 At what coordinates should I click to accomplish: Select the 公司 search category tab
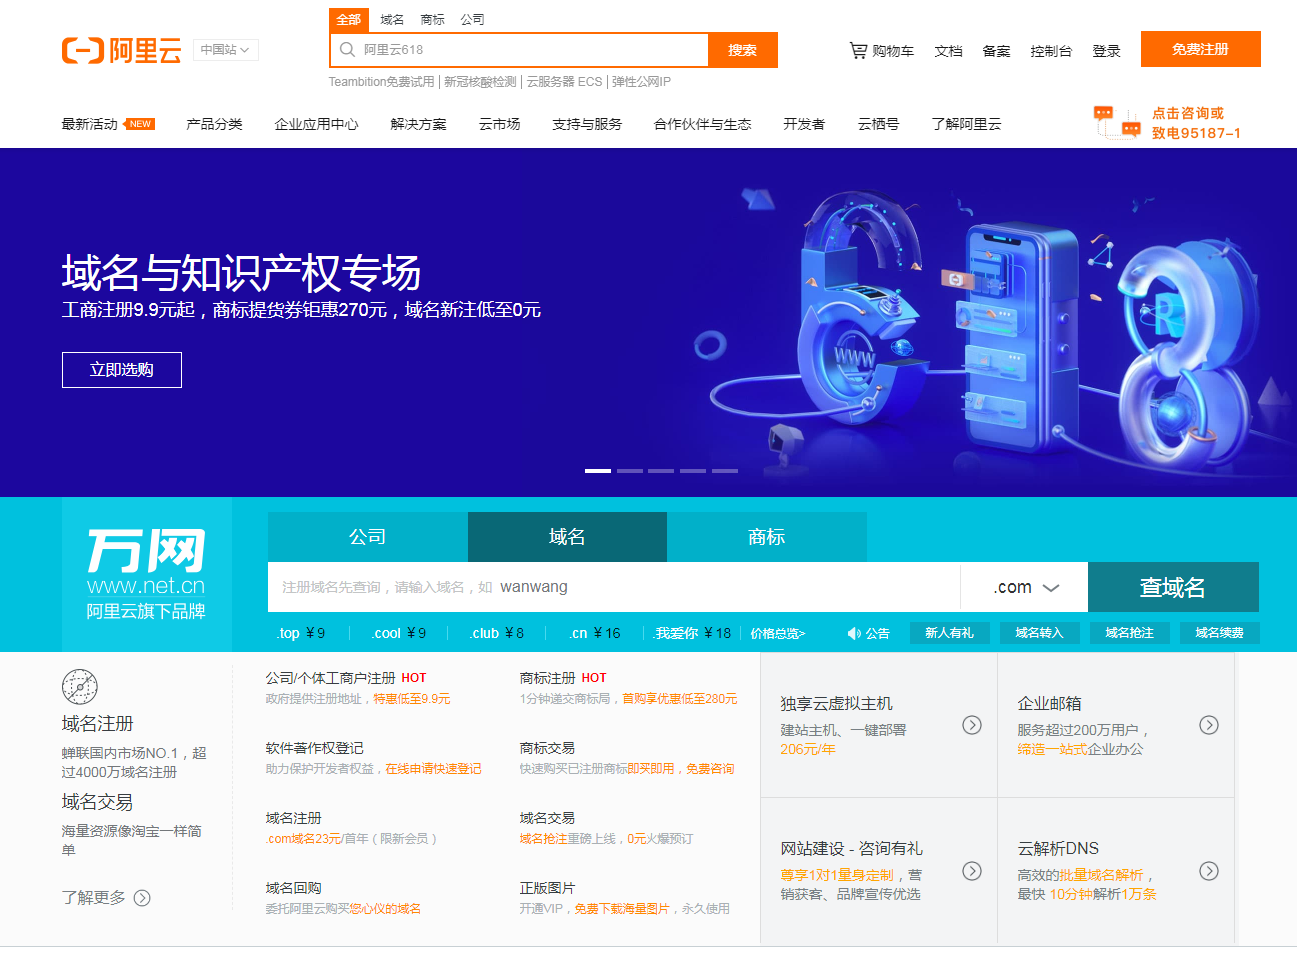[472, 20]
